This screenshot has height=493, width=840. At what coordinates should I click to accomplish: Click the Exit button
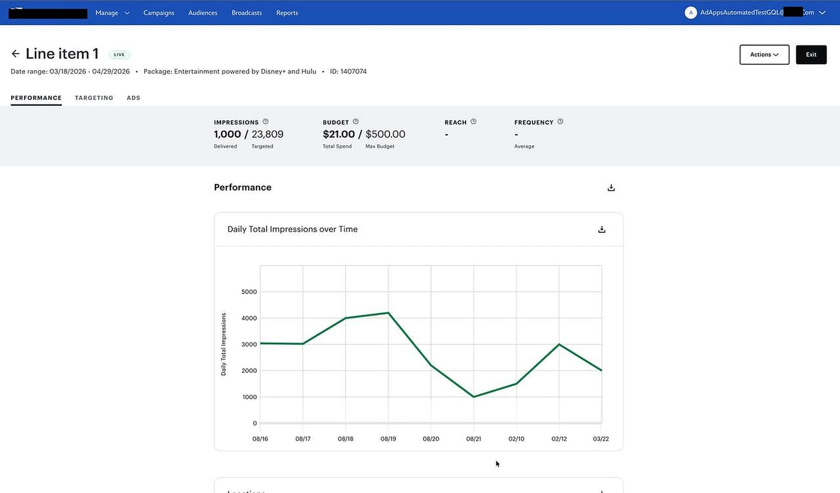811,54
